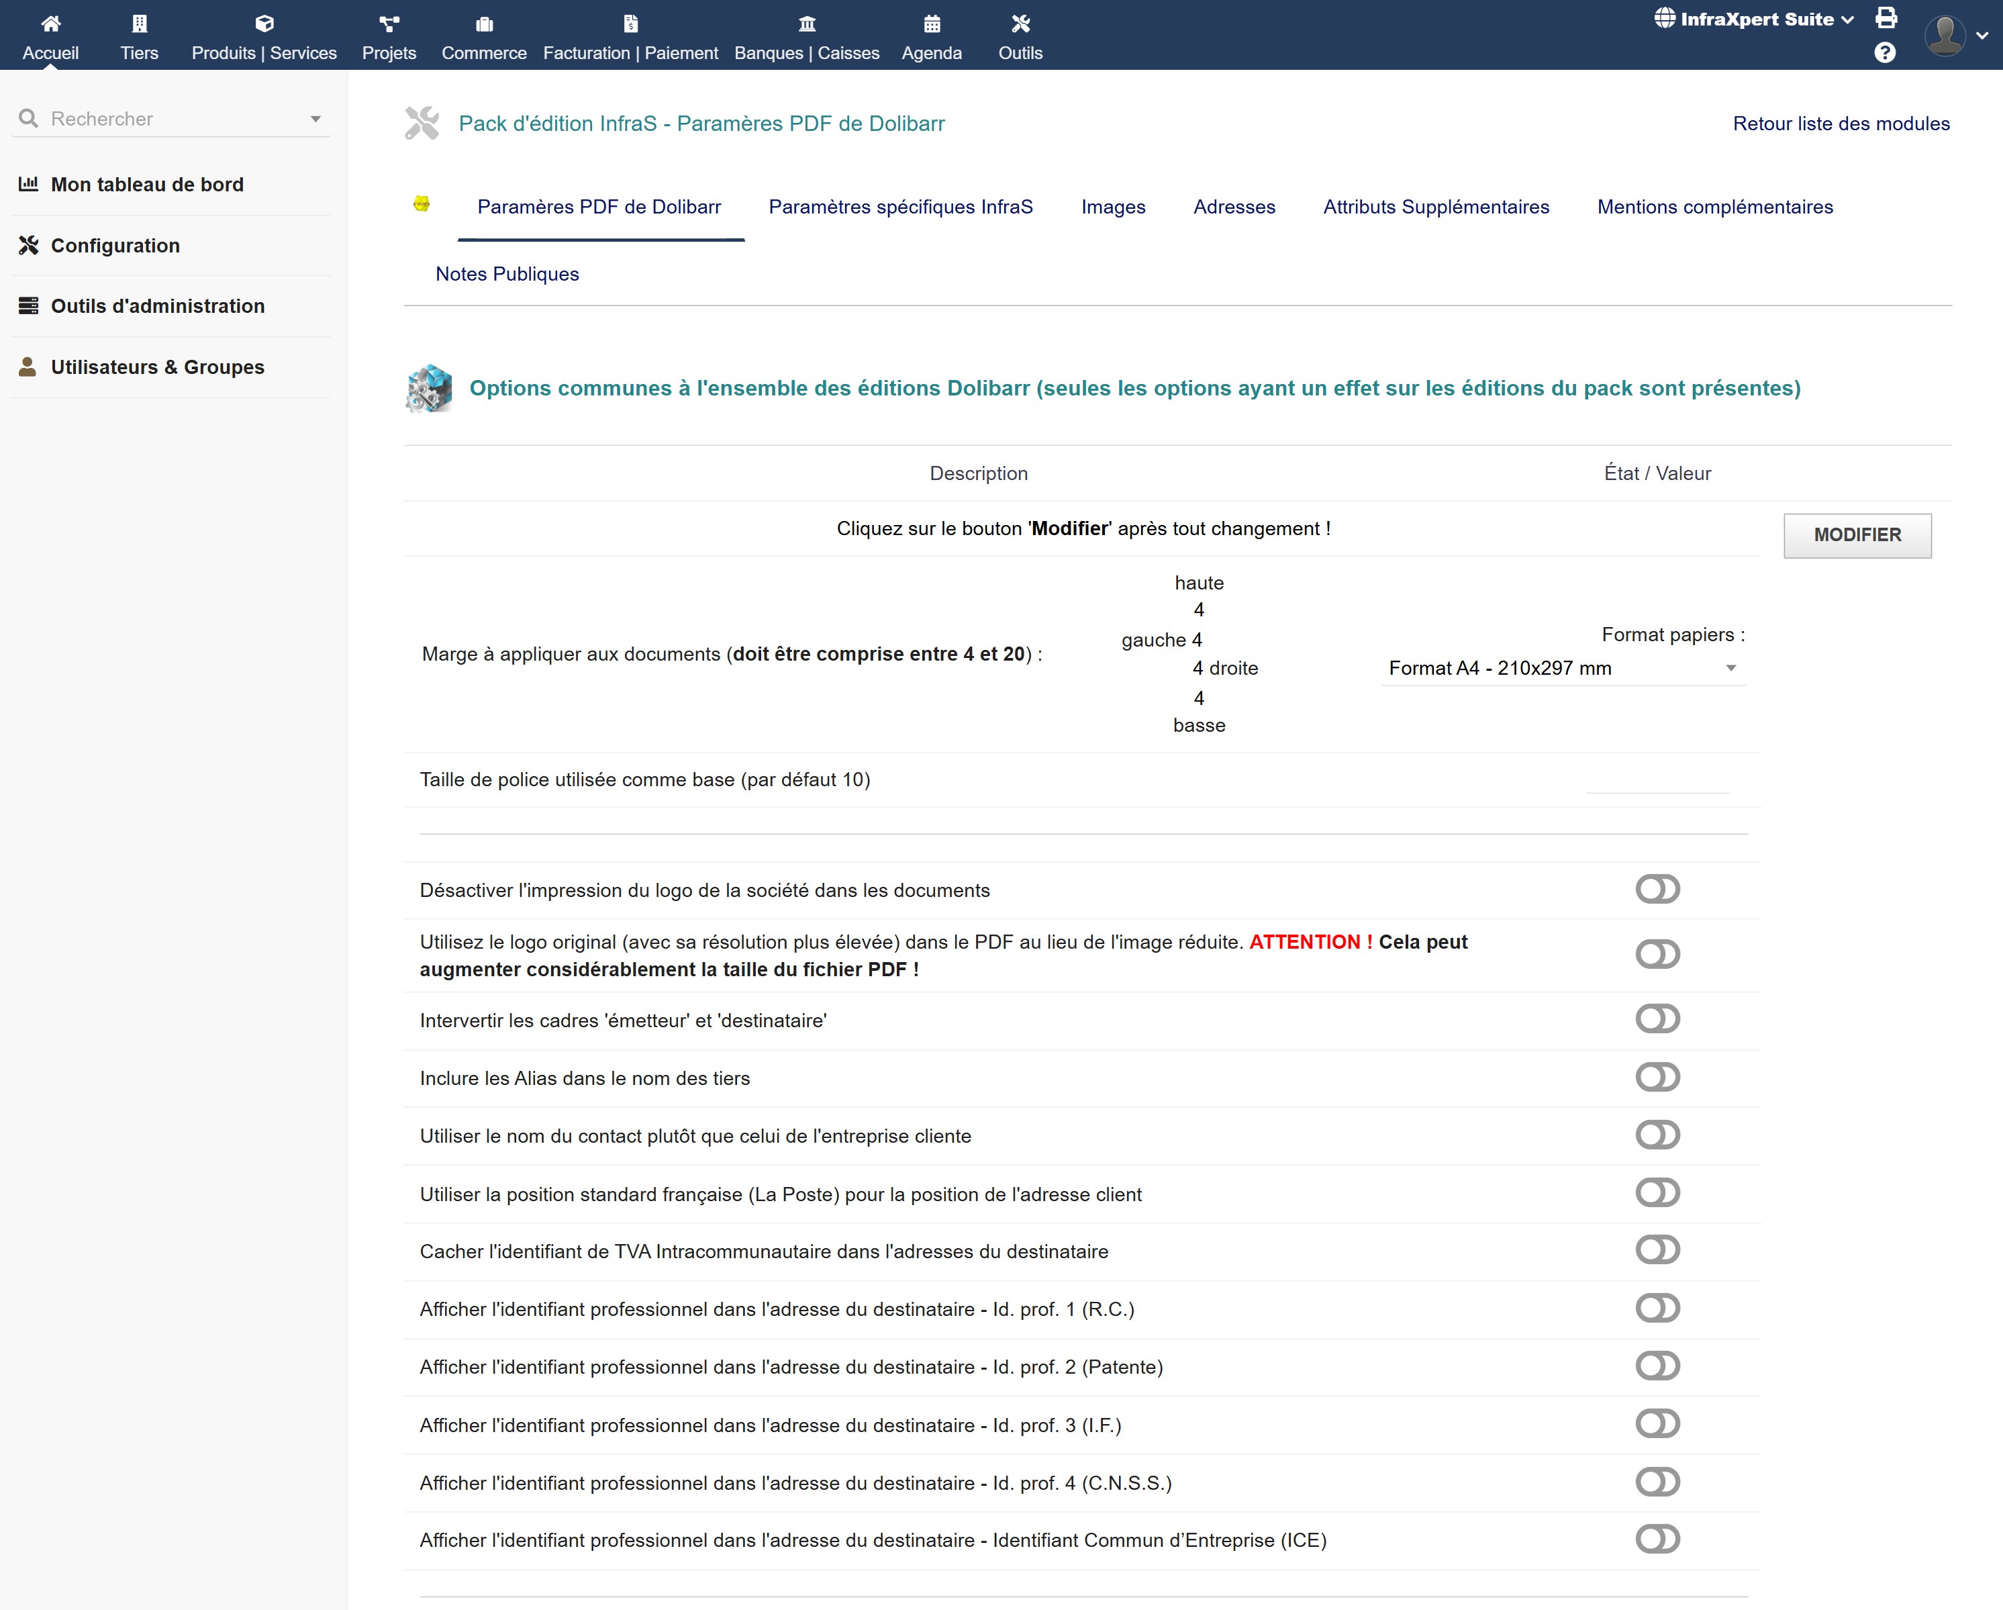Viewport: 2003px width, 1610px height.
Task: Click the help question mark icon
Action: pos(1884,53)
